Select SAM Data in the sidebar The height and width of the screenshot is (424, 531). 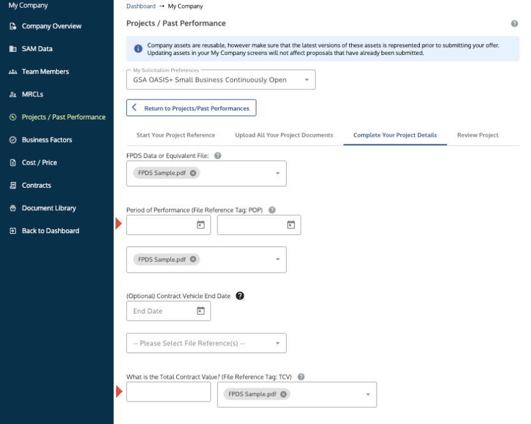[x=38, y=49]
